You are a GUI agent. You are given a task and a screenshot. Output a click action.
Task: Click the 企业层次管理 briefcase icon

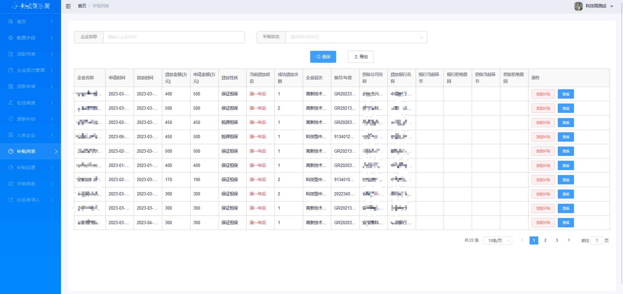coord(11,70)
